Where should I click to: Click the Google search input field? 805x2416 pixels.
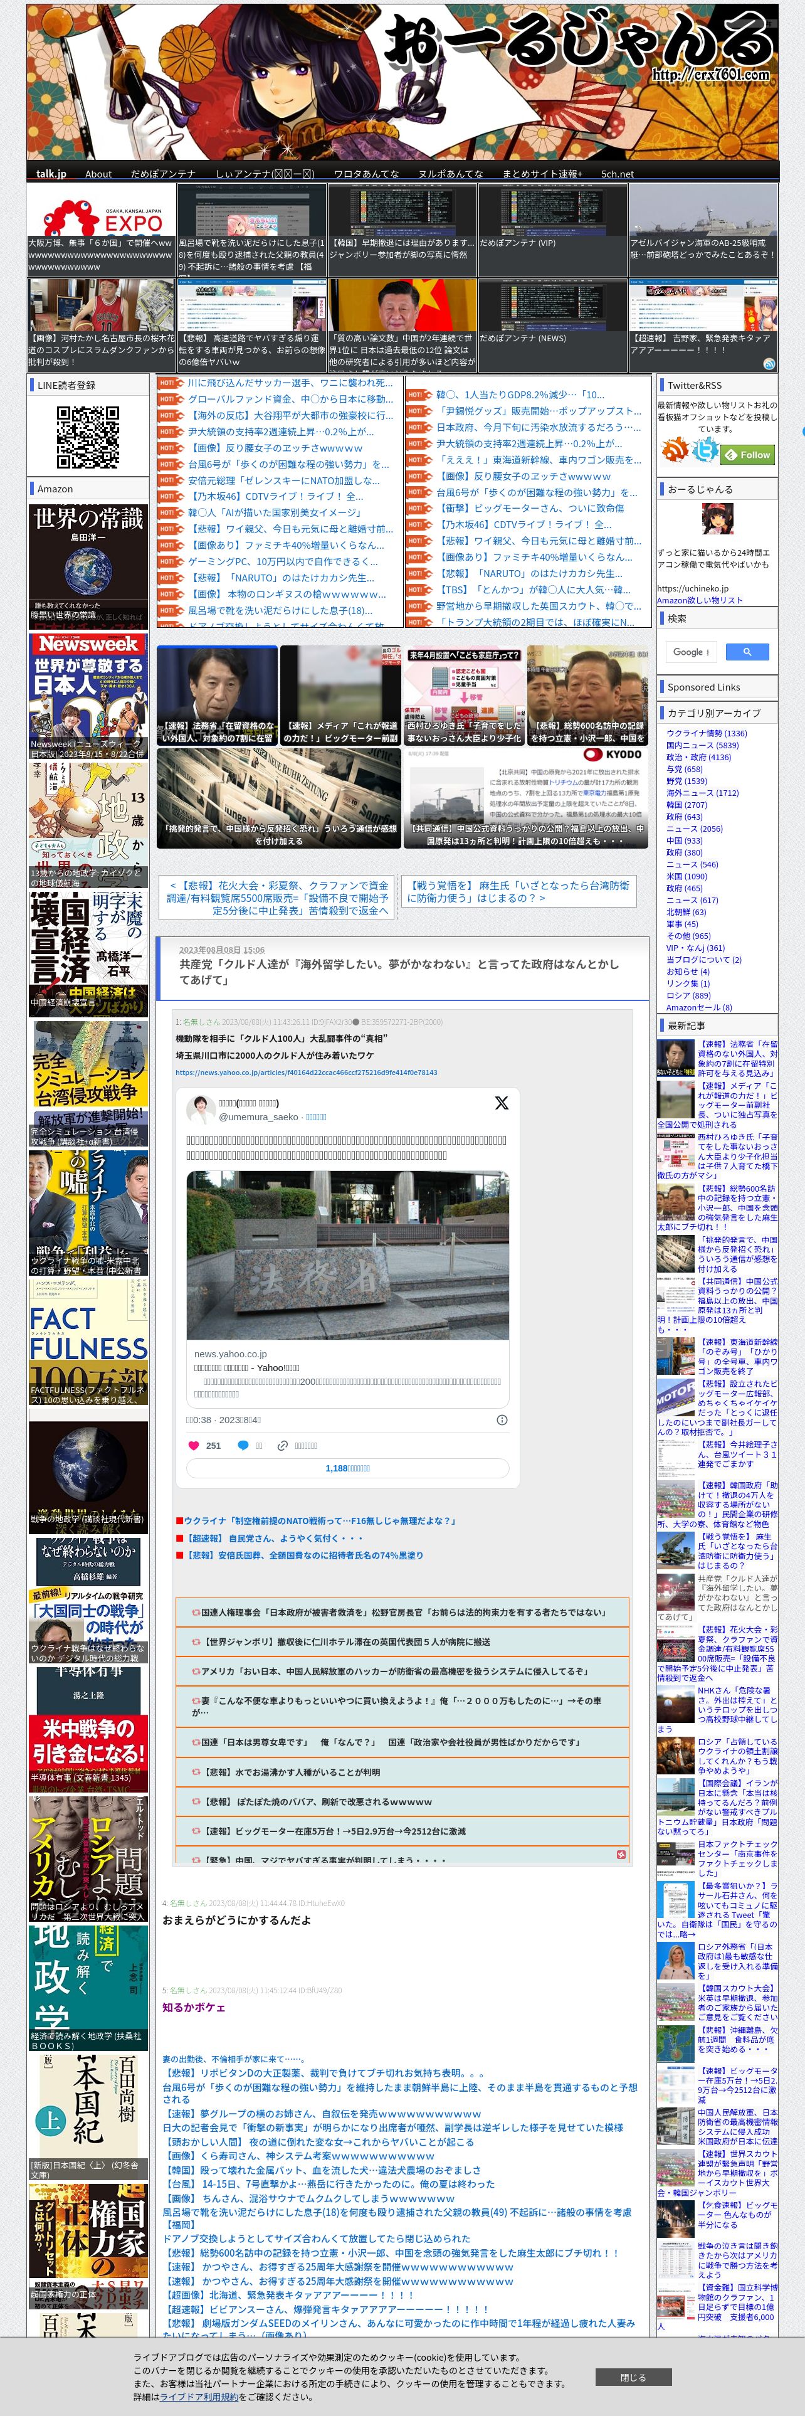point(692,652)
